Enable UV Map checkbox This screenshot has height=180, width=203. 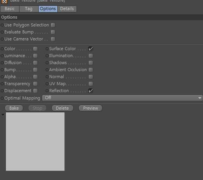(x=91, y=84)
